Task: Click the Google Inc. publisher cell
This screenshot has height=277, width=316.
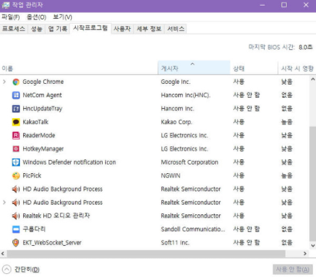Action: coord(176,82)
